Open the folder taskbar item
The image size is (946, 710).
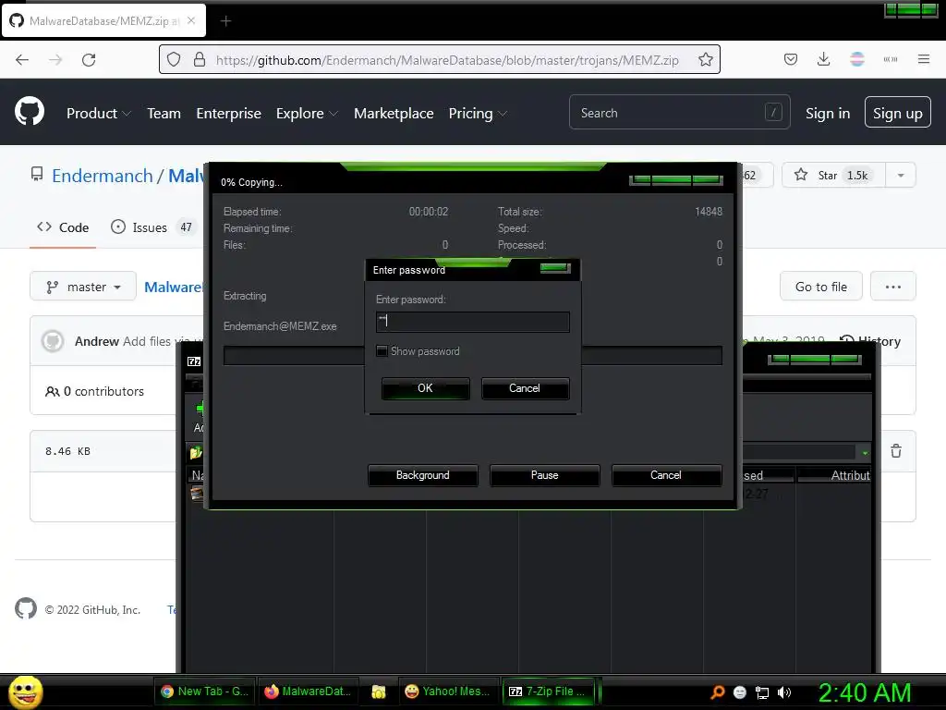(x=378, y=692)
